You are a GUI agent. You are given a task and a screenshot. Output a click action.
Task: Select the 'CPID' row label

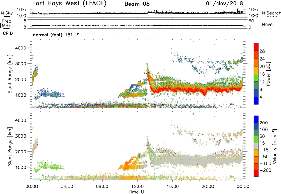click(x=8, y=33)
